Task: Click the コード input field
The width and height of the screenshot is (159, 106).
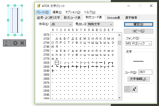Action: 145,72
